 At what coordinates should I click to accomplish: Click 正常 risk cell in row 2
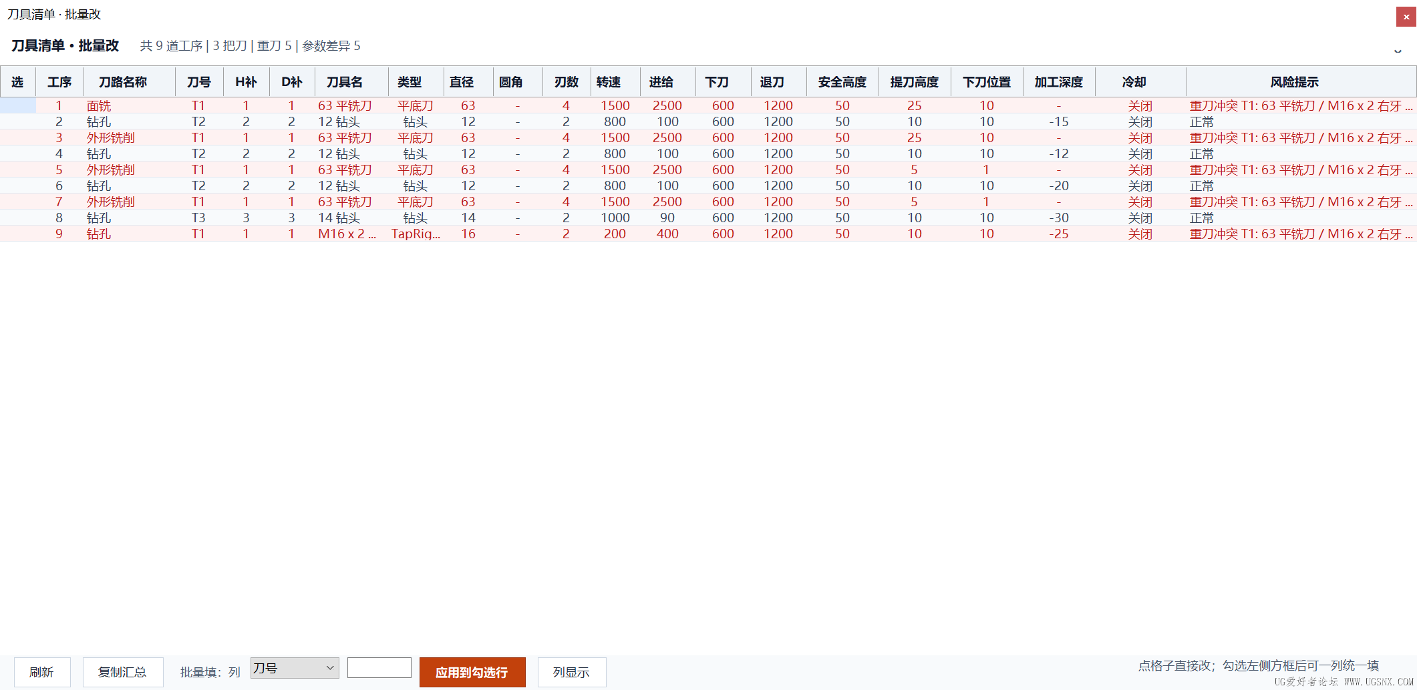[x=1202, y=121]
